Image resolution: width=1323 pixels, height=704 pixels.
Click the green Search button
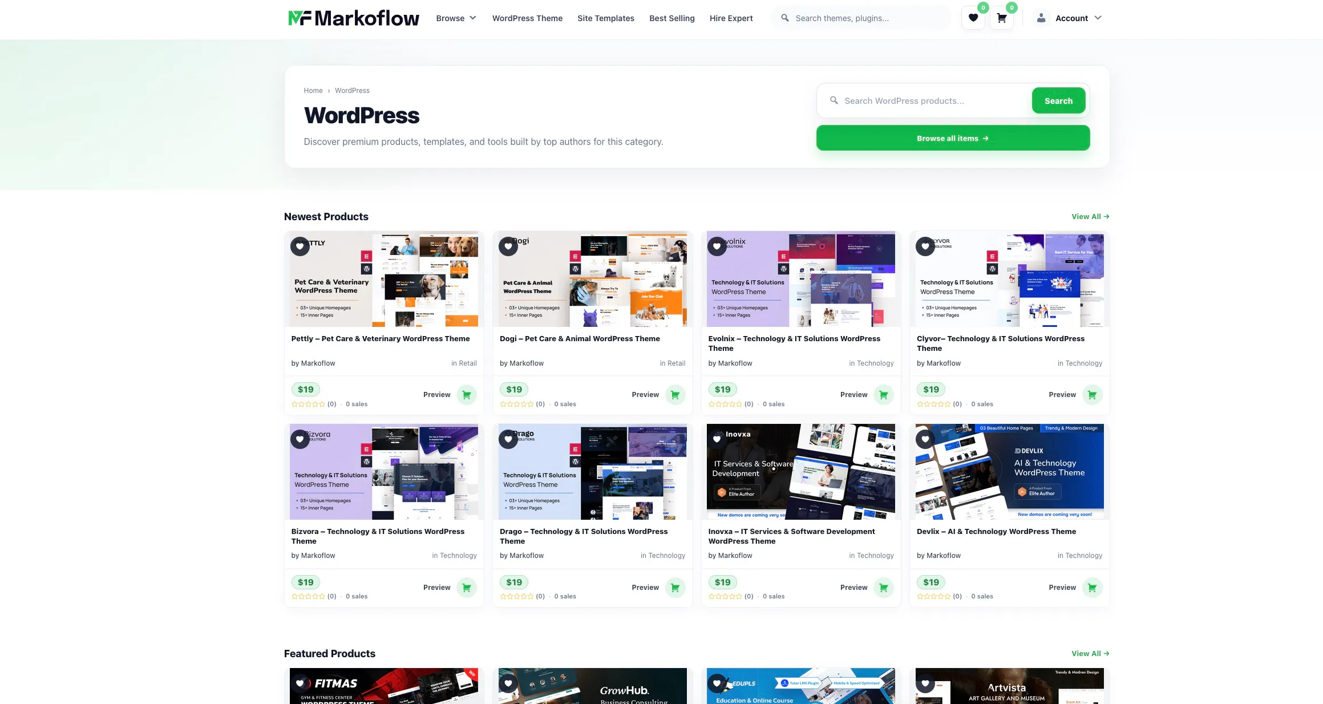point(1059,101)
